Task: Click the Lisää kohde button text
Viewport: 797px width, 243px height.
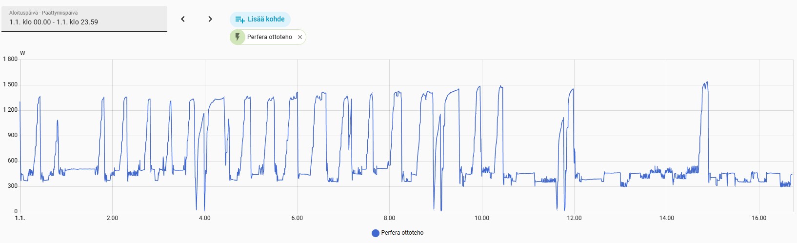Action: click(x=266, y=19)
